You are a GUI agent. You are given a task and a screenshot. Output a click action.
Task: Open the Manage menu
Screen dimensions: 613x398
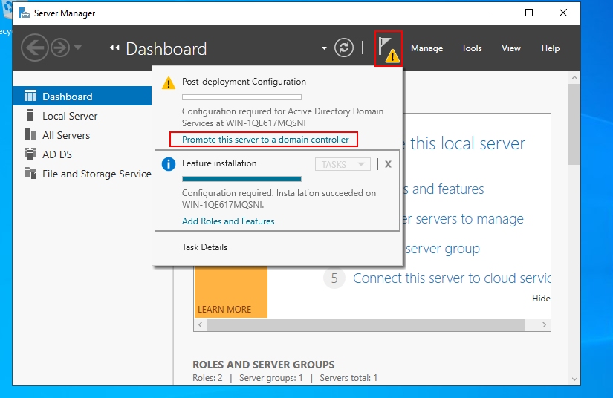tap(426, 48)
